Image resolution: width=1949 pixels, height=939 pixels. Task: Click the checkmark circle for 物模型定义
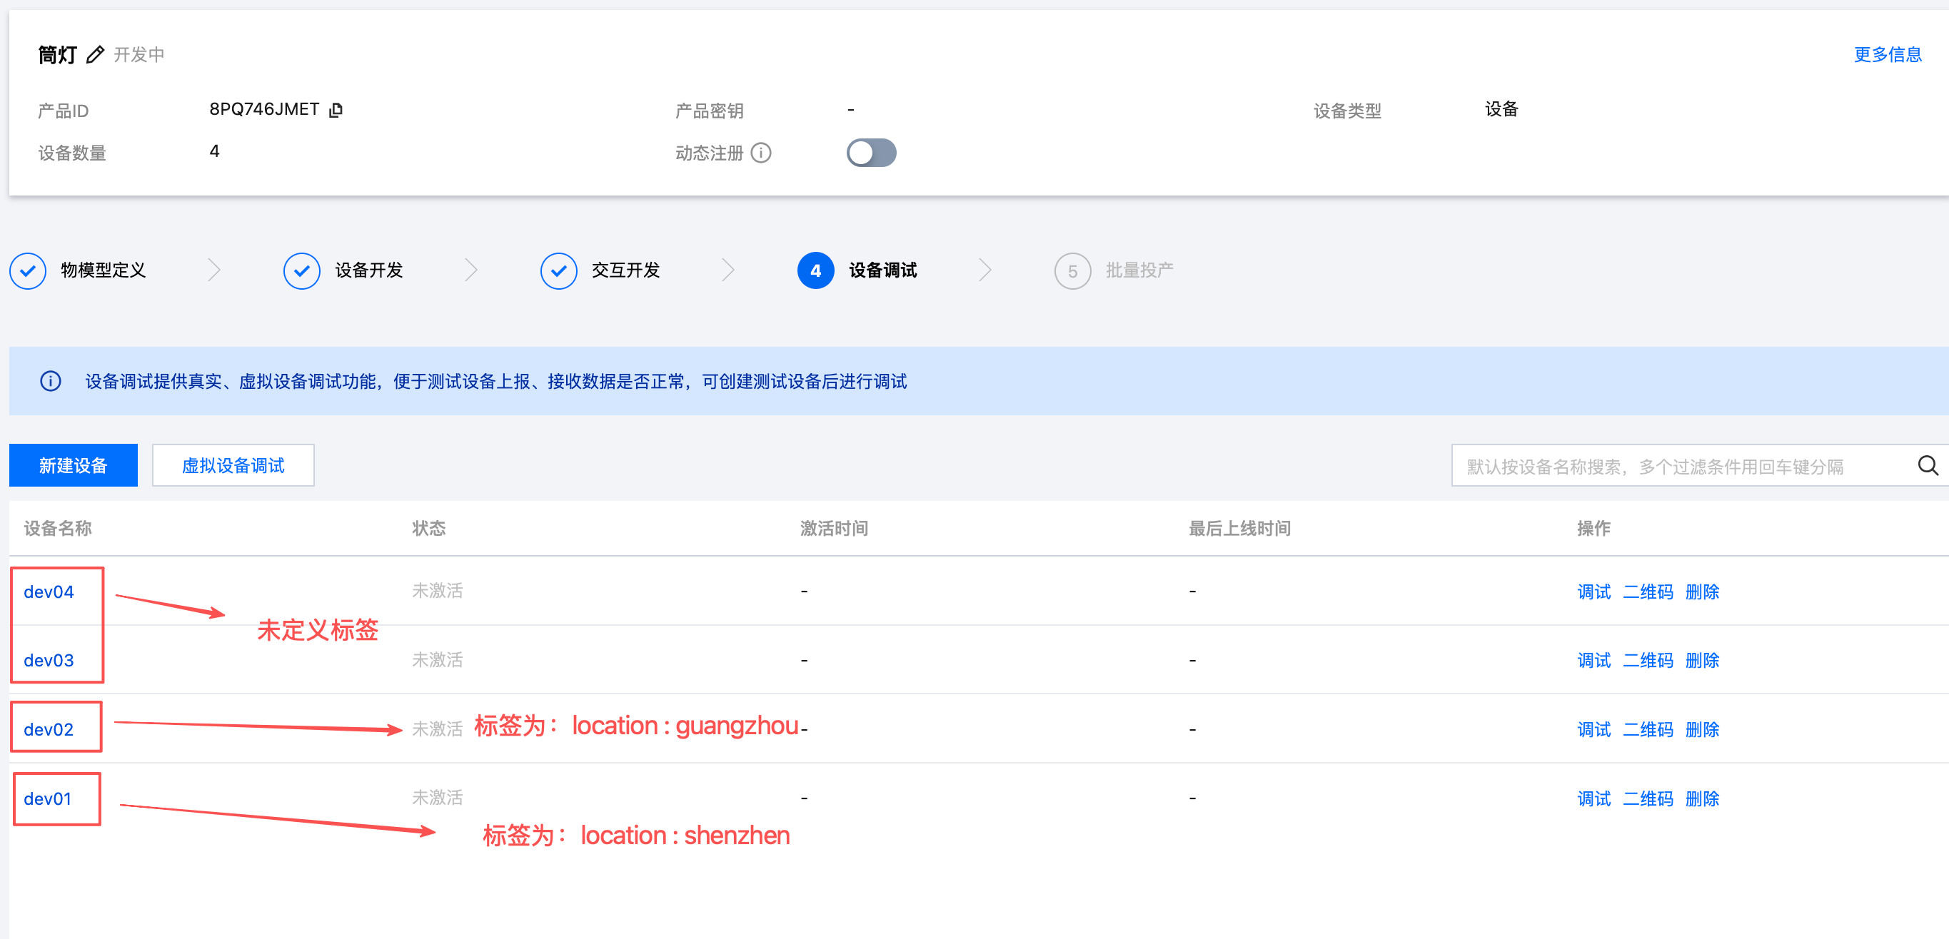click(x=28, y=270)
